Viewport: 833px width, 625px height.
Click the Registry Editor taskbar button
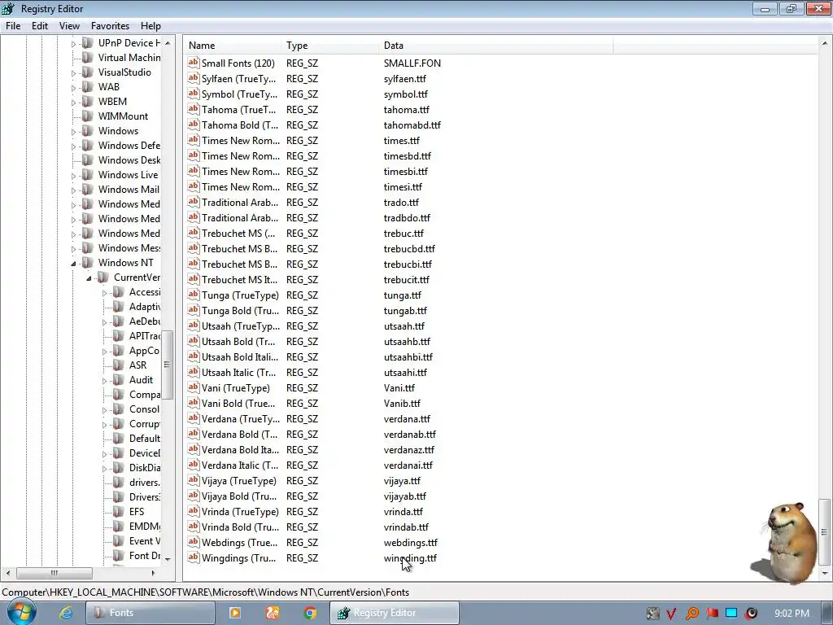tap(395, 613)
